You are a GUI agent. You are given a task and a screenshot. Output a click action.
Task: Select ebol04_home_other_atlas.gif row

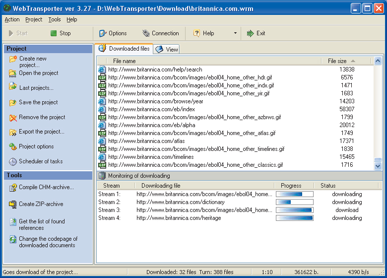tap(236, 133)
